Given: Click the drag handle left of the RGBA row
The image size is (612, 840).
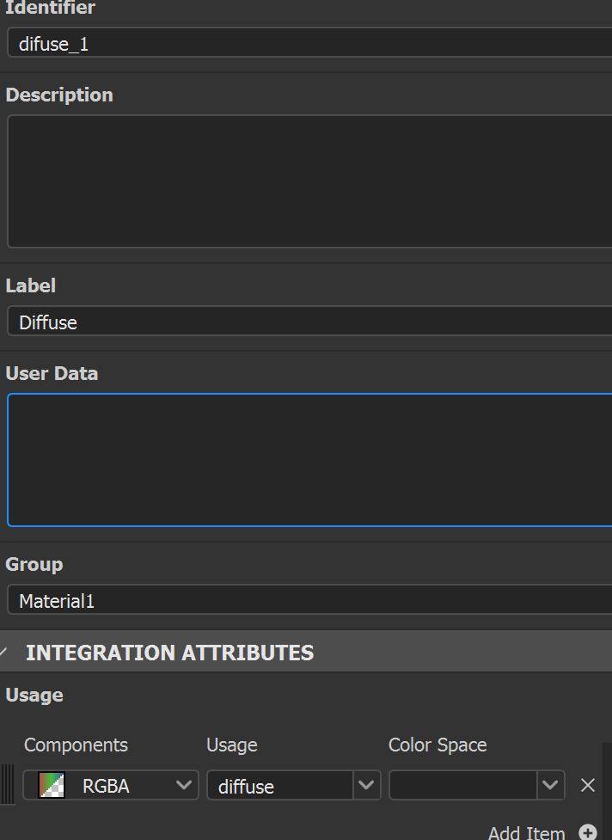Looking at the screenshot, I should tap(8, 785).
